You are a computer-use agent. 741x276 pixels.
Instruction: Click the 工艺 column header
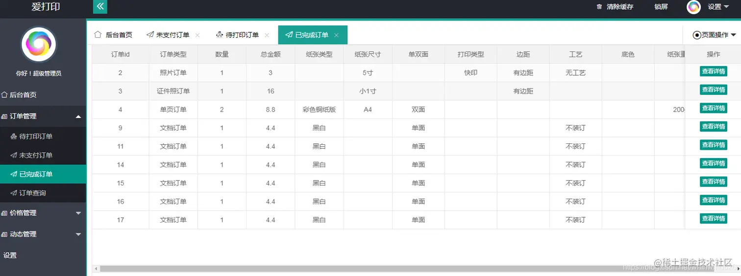point(575,54)
